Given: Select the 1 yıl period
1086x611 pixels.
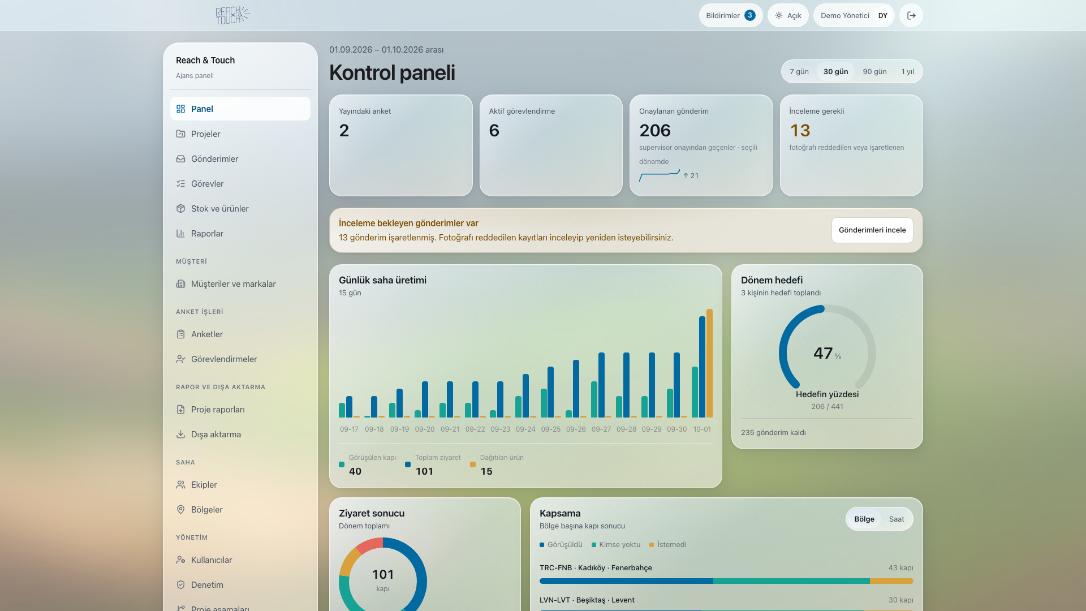Looking at the screenshot, I should [907, 71].
